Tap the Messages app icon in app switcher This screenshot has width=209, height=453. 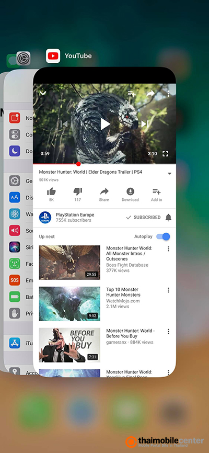(11, 61)
